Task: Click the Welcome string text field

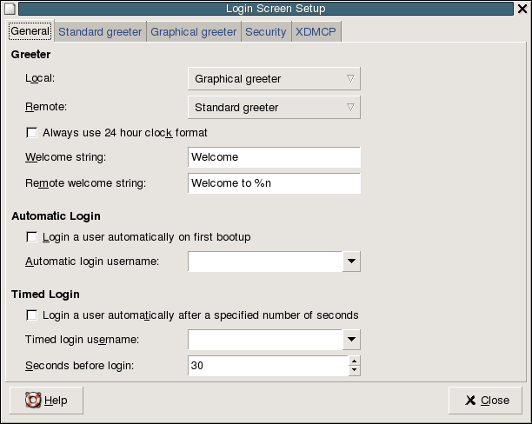Action: [x=274, y=157]
